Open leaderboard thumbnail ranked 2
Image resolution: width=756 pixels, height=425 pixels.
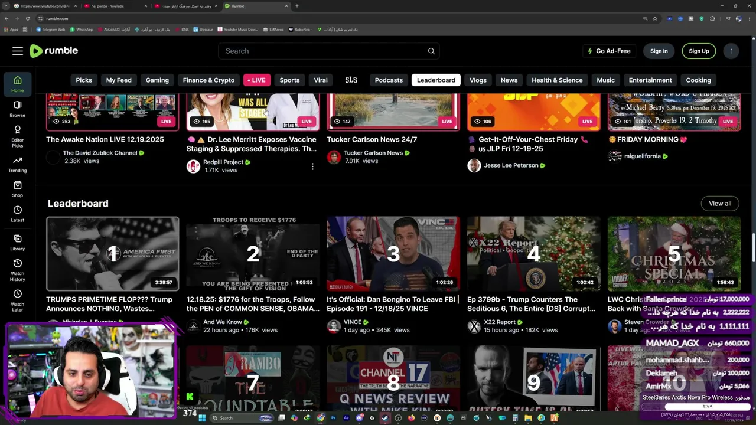tap(253, 254)
